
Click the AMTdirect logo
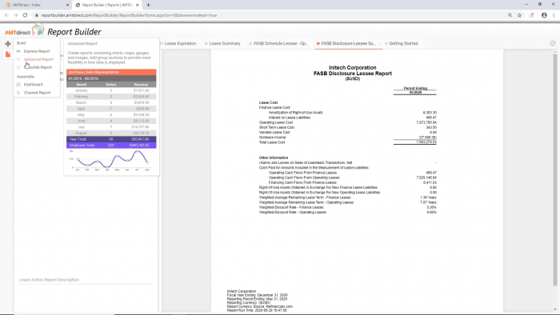click(x=24, y=31)
